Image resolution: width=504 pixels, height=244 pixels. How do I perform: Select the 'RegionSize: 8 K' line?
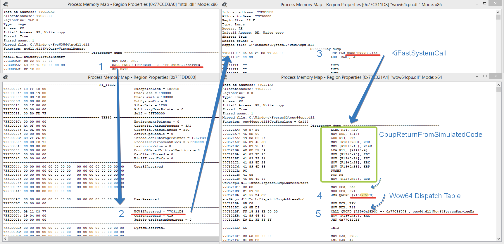(x=238, y=93)
